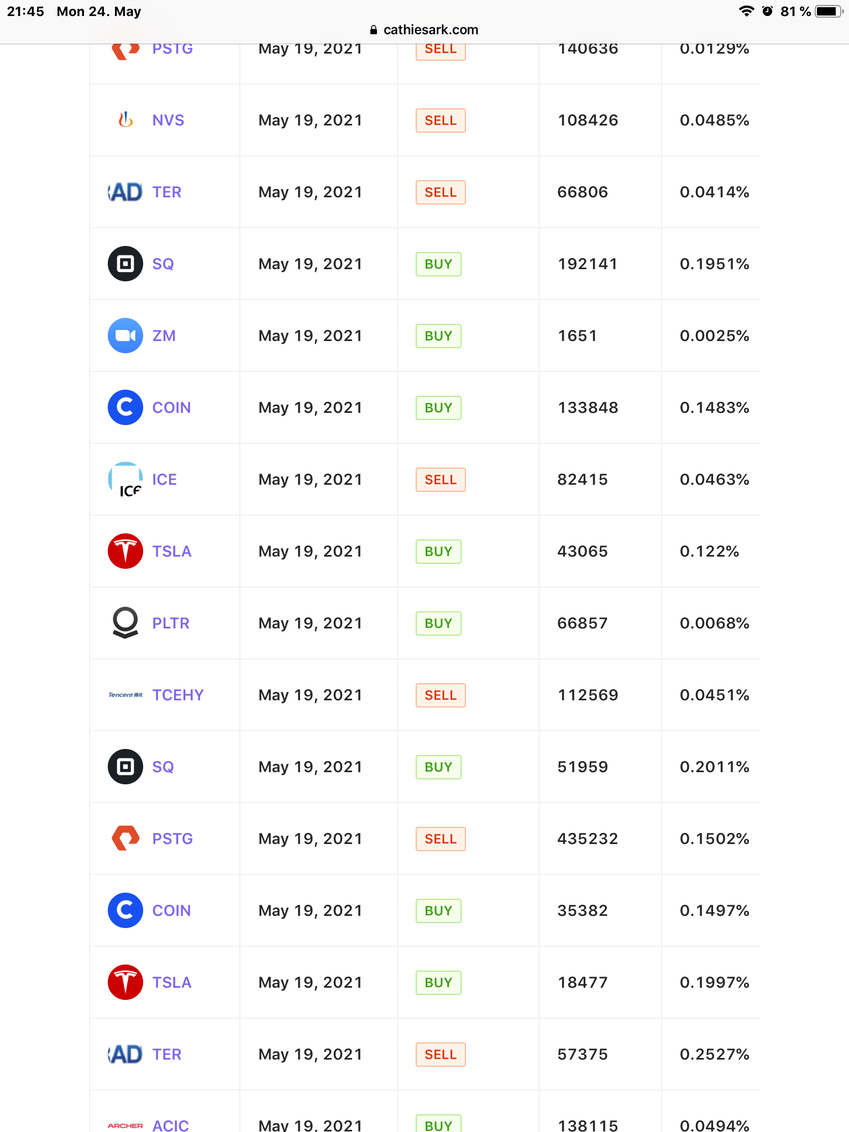Open the NVS ticker link

point(168,120)
